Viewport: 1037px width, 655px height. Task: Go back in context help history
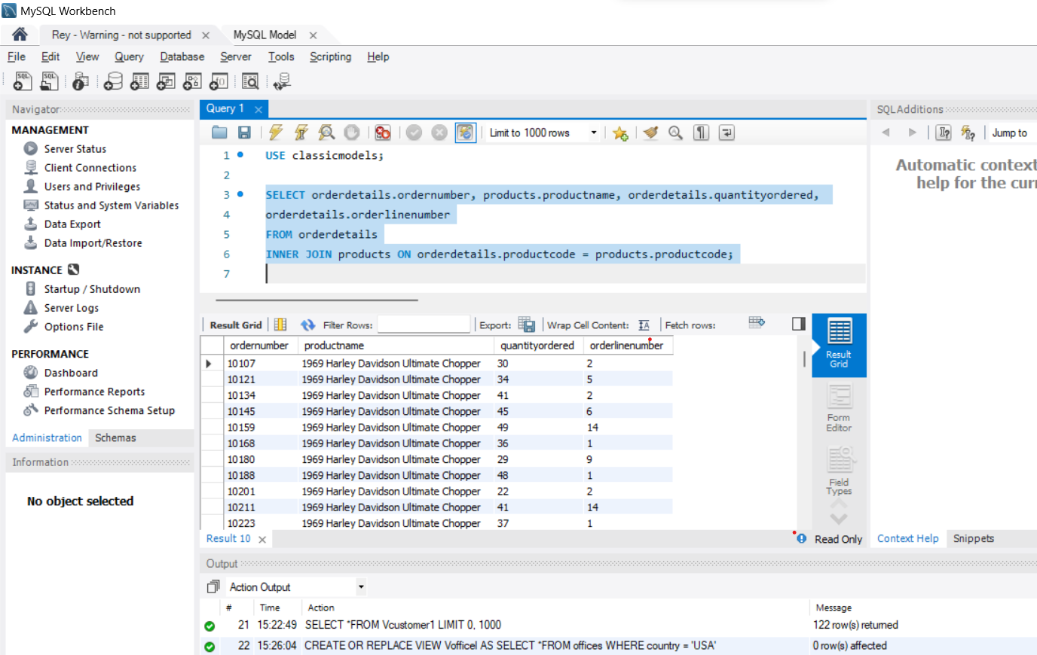click(886, 133)
